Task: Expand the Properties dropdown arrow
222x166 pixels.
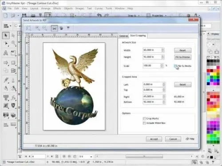Action: point(166,15)
